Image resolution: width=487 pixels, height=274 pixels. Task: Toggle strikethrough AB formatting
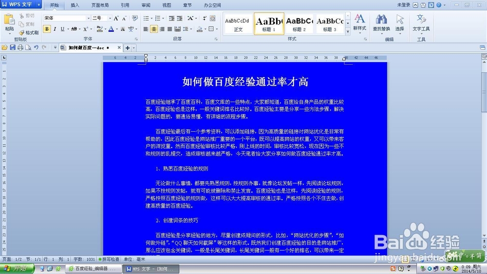coord(74,29)
